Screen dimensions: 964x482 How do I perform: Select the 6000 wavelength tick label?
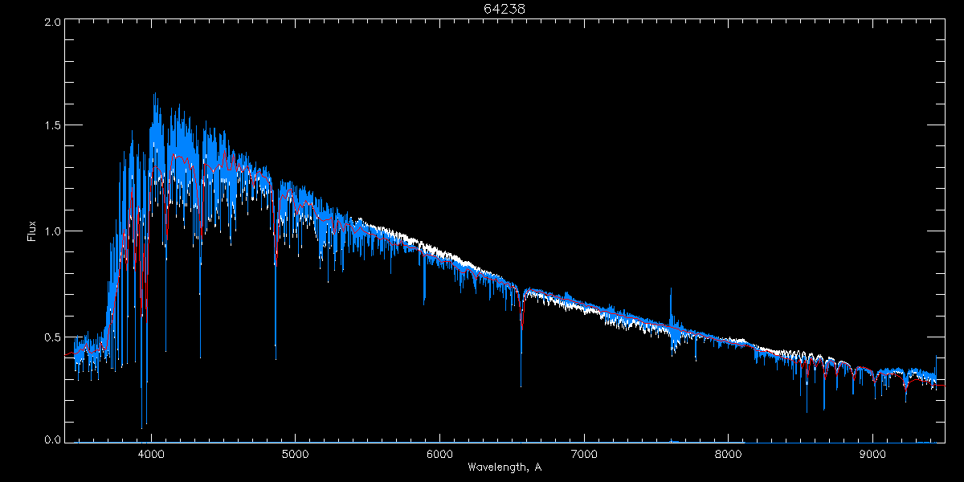439,452
